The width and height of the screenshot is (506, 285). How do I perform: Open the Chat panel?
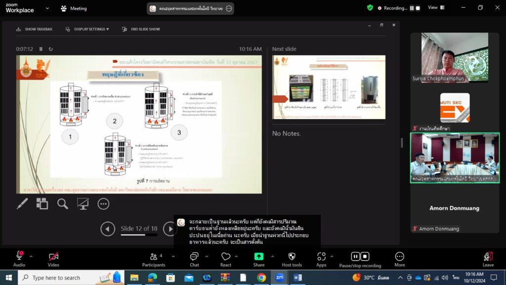(x=194, y=259)
